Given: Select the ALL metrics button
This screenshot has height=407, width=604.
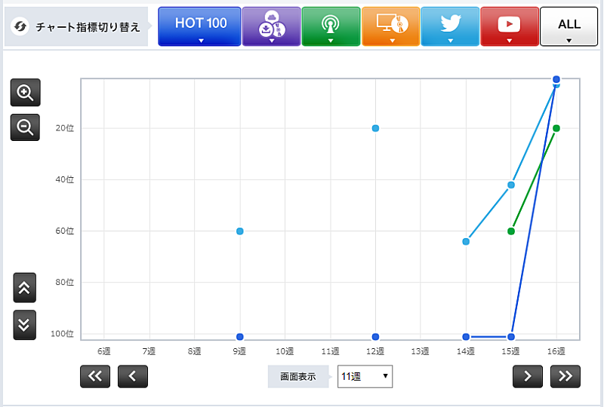Looking at the screenshot, I should 569,27.
